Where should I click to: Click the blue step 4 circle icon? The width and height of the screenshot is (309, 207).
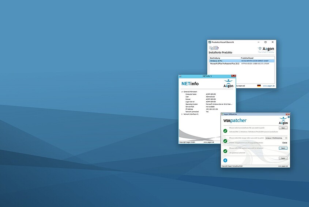pos(225,160)
